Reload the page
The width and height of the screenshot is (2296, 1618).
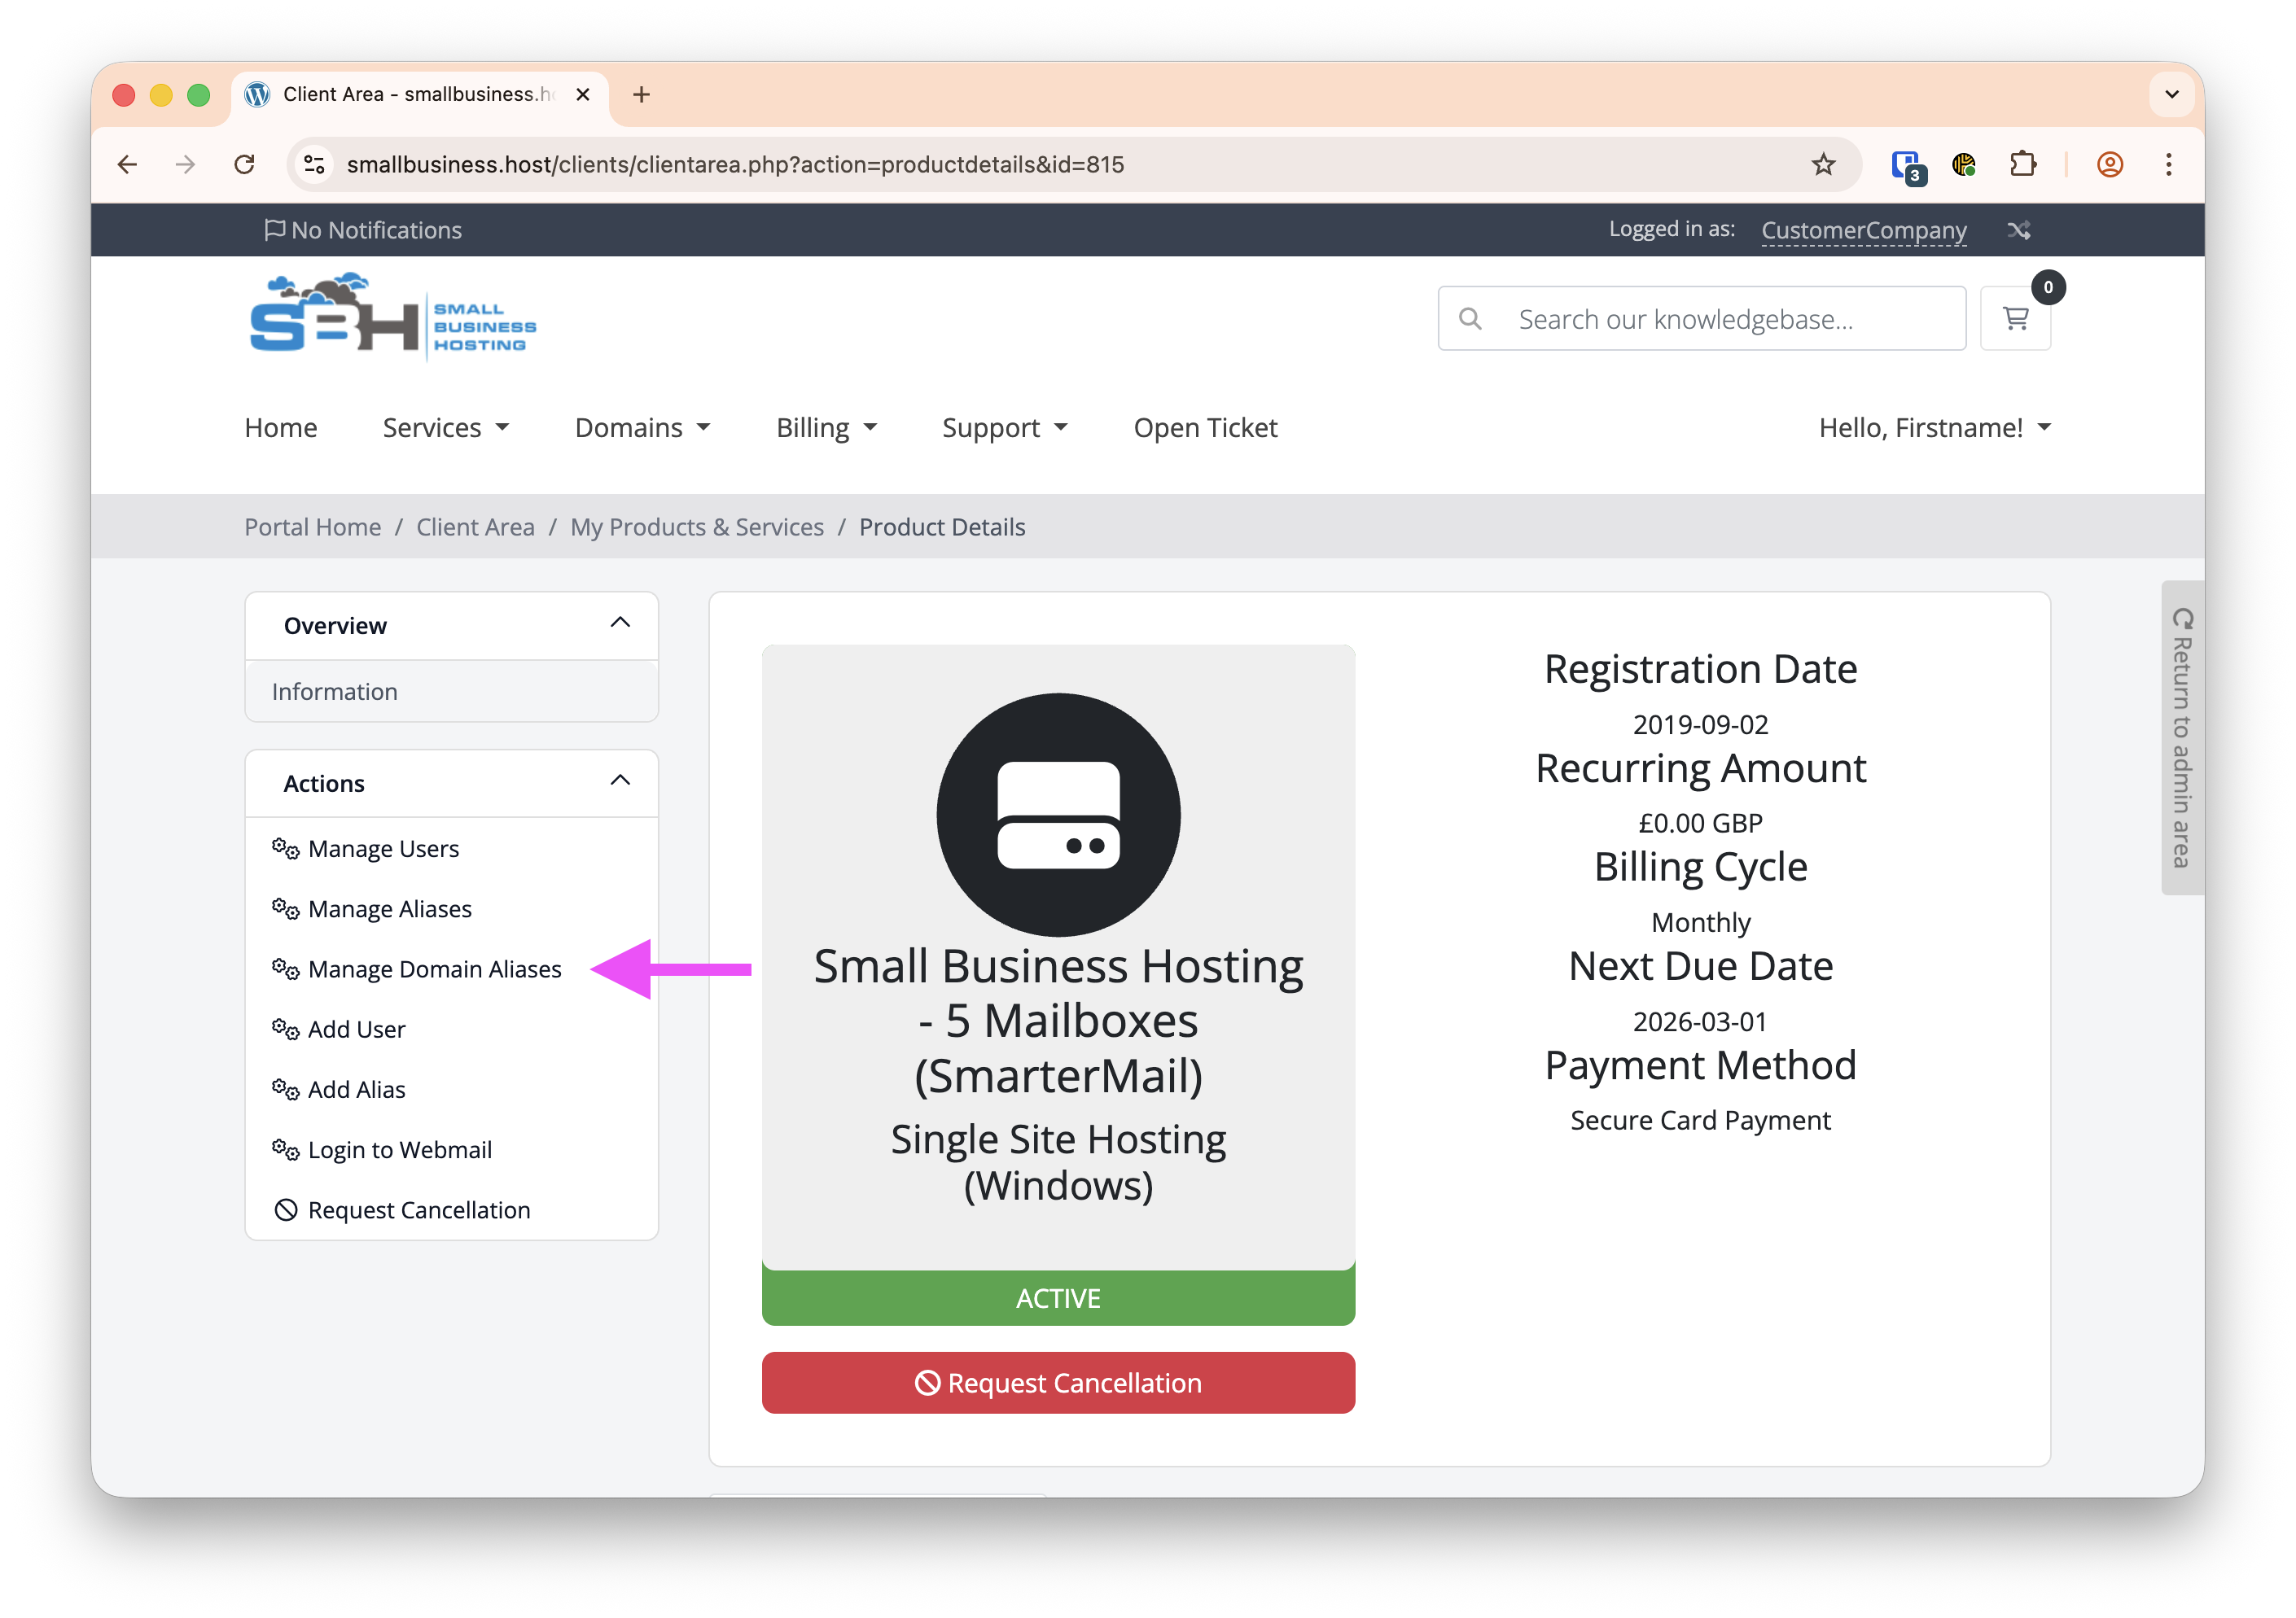(x=244, y=164)
